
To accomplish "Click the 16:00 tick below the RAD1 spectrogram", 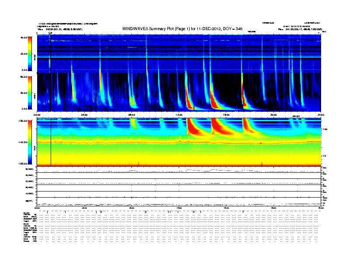I will [226, 115].
